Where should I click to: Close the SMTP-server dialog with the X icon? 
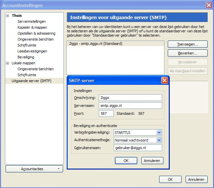tap(164, 80)
